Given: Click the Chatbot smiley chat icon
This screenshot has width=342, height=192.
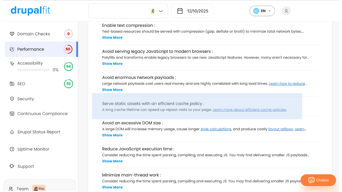Looking at the screenshot, I should coord(311,180).
